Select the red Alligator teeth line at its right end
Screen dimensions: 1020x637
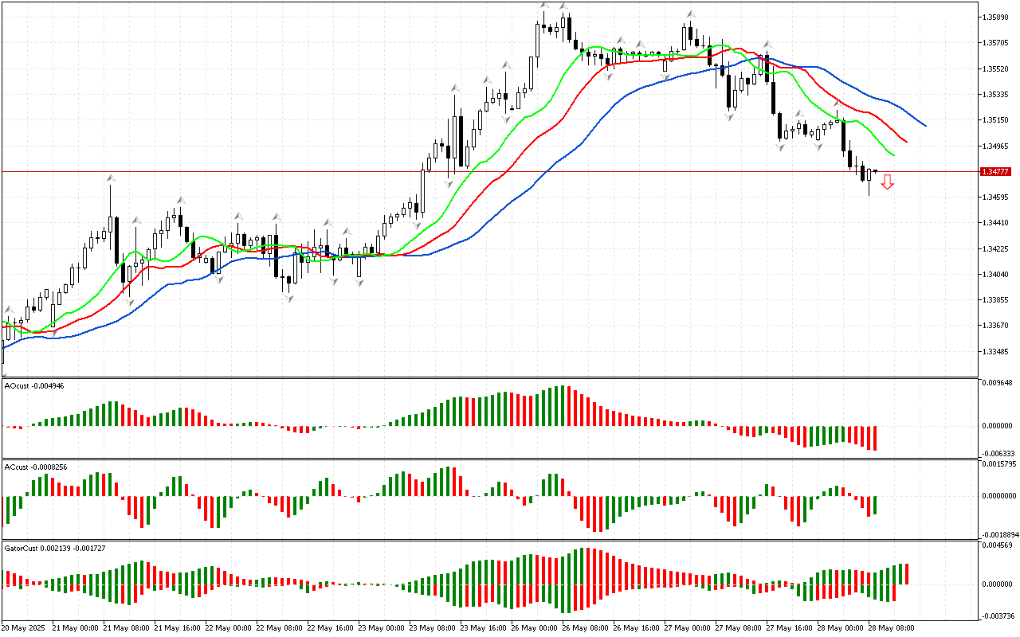906,142
